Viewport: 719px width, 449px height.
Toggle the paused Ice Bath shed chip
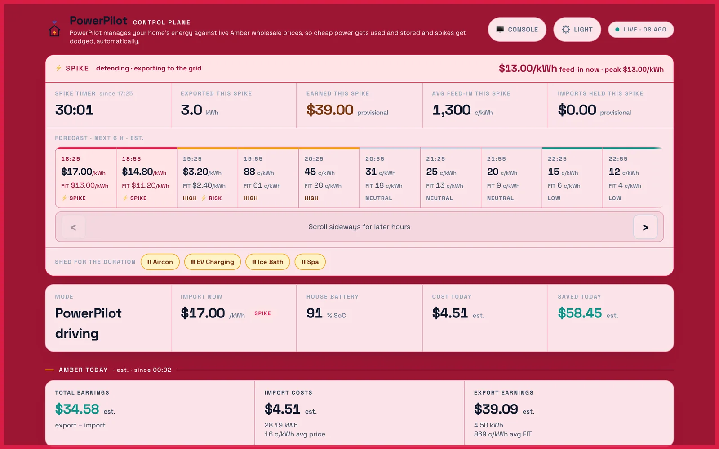(268, 262)
